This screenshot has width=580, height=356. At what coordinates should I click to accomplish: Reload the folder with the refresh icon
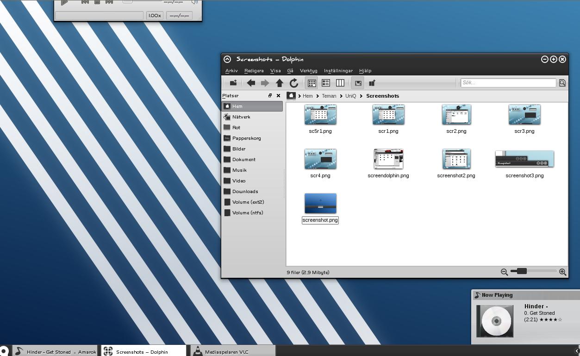point(293,83)
